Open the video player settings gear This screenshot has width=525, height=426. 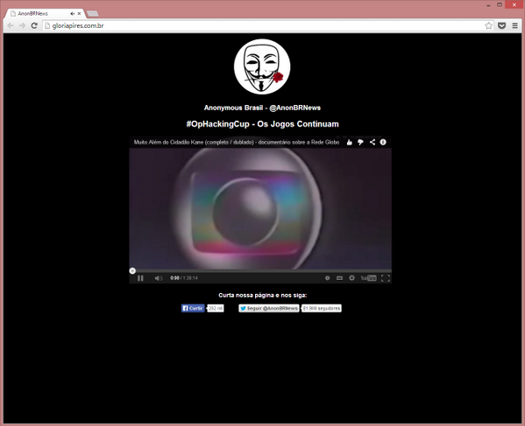pos(351,278)
